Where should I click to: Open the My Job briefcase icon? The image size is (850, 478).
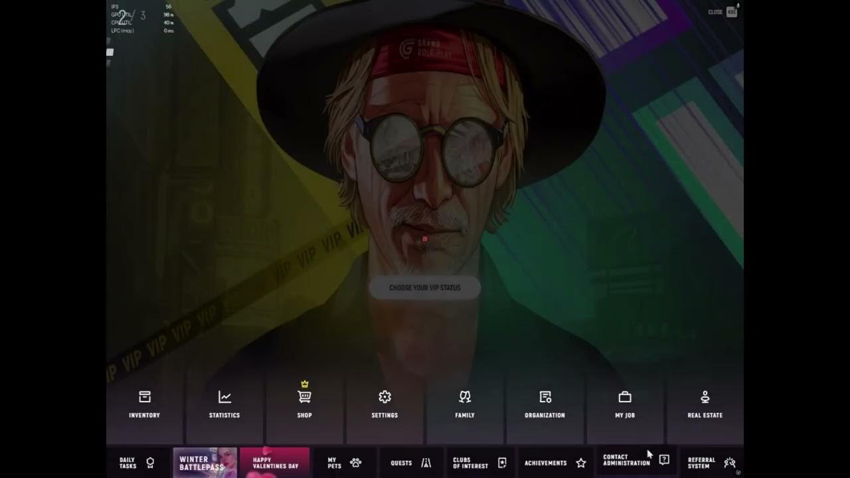point(625,397)
